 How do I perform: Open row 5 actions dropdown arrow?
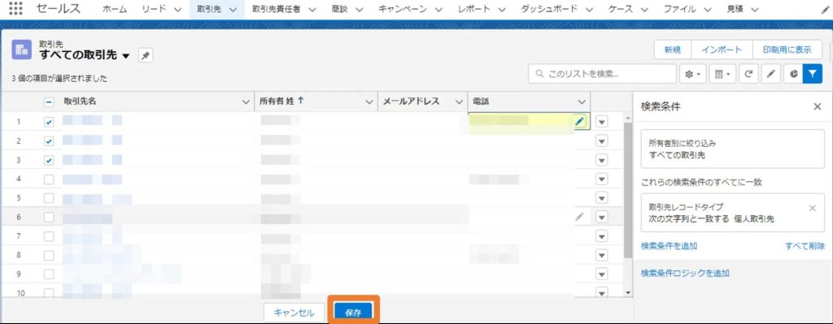click(601, 198)
